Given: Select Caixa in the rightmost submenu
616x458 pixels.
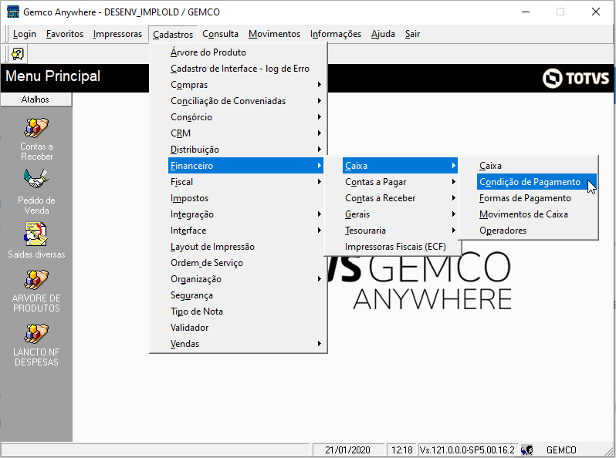Looking at the screenshot, I should pyautogui.click(x=536, y=166).
